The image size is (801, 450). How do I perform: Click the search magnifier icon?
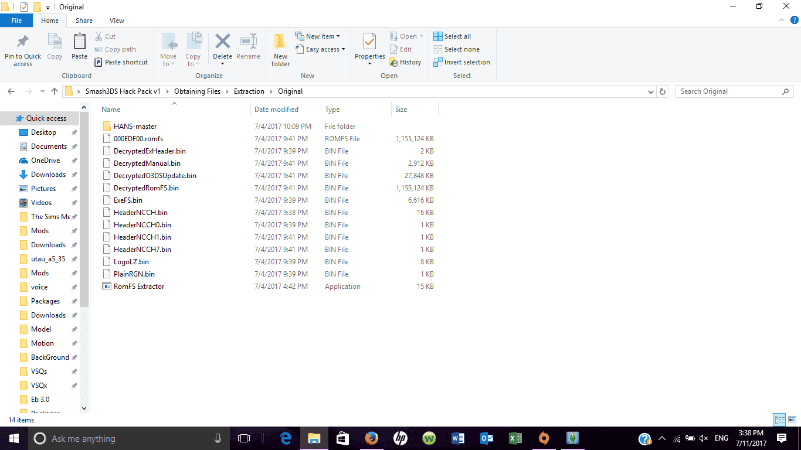tap(786, 91)
